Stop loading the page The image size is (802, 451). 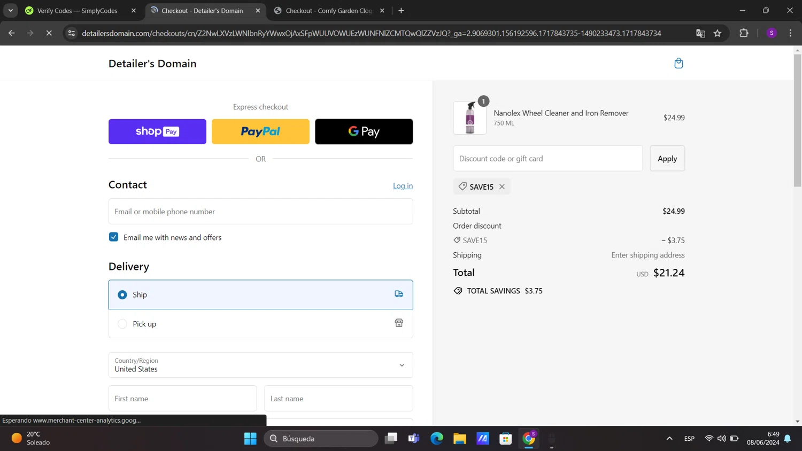[x=49, y=33]
